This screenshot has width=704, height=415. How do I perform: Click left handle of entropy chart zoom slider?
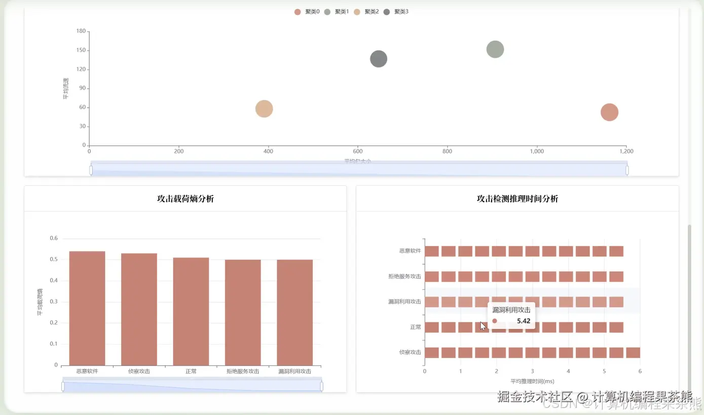63,387
